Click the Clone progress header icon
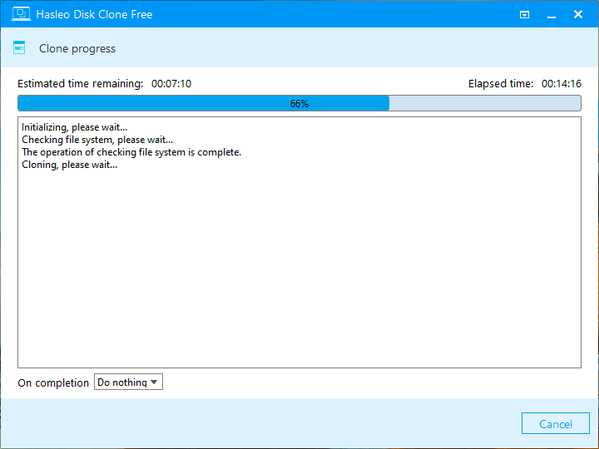Image resolution: width=599 pixels, height=449 pixels. click(x=19, y=47)
